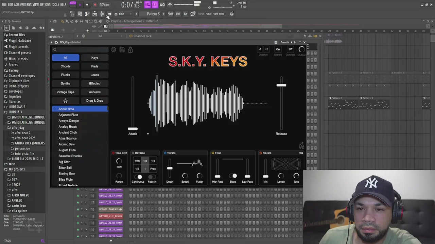Enable the HQ reverb button
This screenshot has width=435, height=244.
pos(301,153)
